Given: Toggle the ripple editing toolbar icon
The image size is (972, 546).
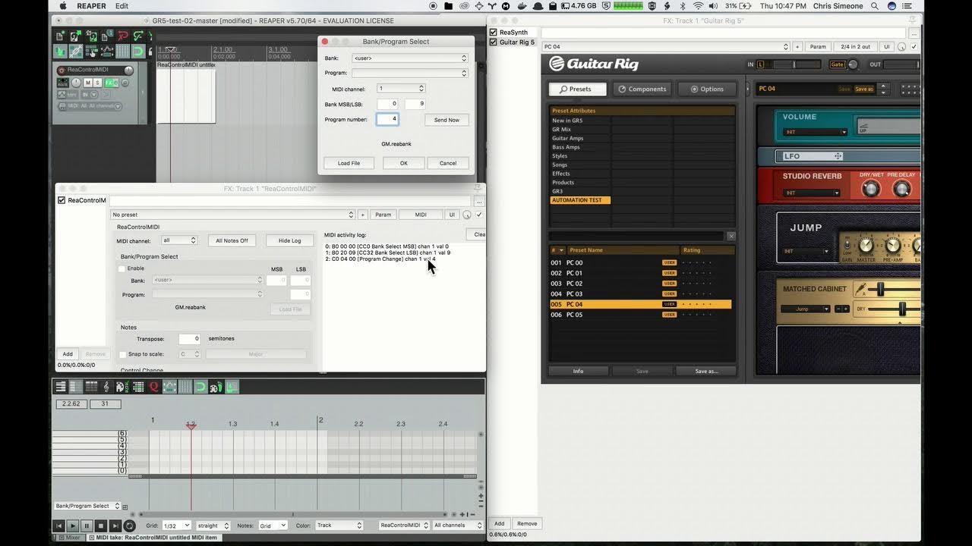Looking at the screenshot, I should click(92, 52).
